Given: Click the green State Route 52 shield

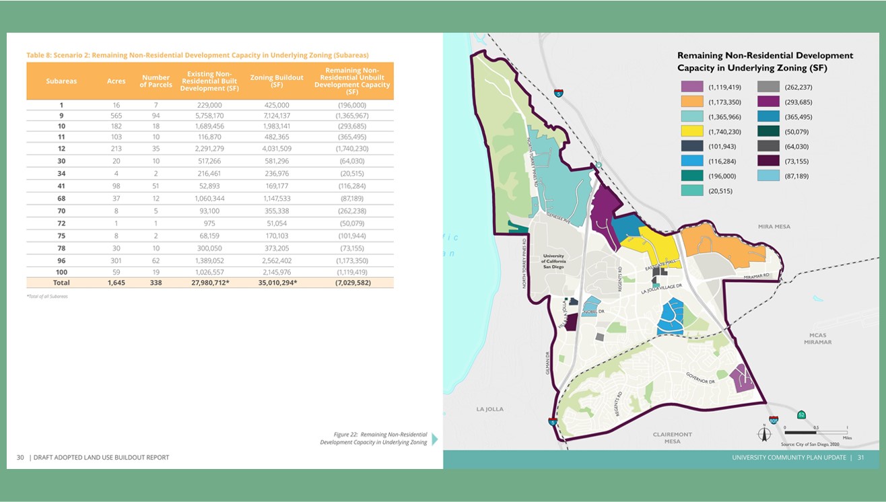Looking at the screenshot, I should tap(801, 415).
